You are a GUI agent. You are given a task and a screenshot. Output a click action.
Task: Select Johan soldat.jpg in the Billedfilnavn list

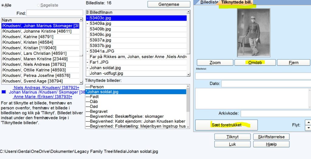(136, 68)
